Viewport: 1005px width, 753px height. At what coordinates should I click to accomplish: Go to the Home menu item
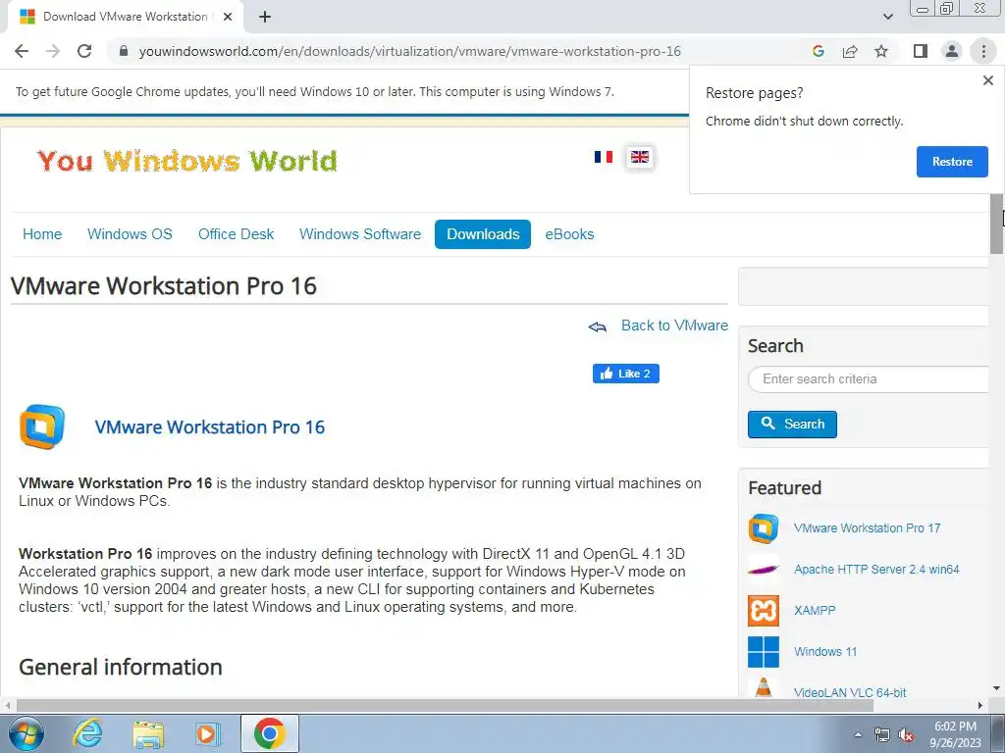coord(42,234)
